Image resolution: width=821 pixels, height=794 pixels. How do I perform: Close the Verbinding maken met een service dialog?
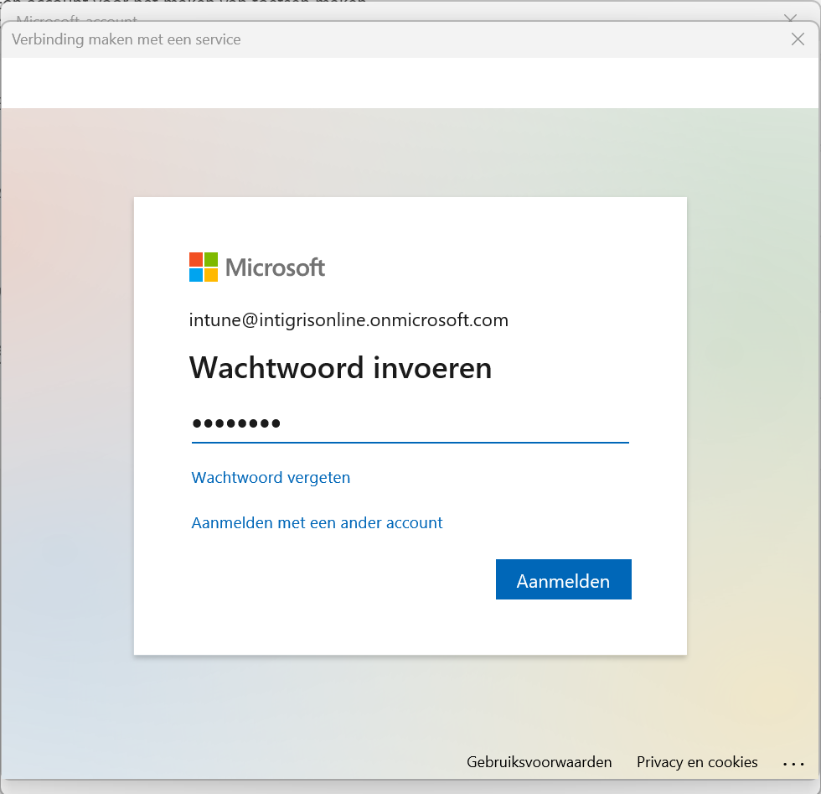pos(798,39)
